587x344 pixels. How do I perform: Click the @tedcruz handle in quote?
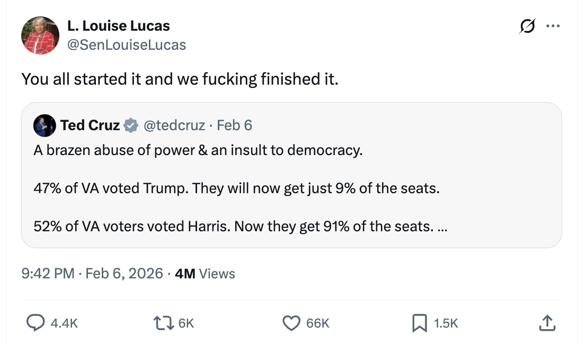click(x=174, y=125)
